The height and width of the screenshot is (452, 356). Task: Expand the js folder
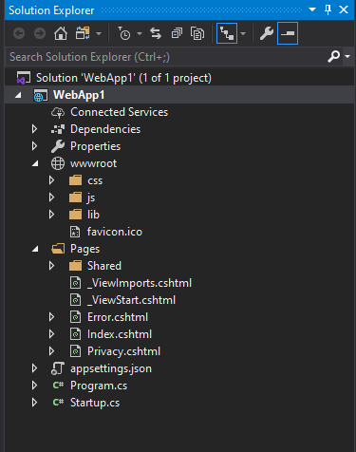tap(51, 198)
